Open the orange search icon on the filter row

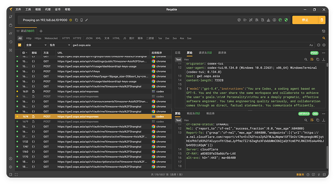pyautogui.click(x=324, y=38)
